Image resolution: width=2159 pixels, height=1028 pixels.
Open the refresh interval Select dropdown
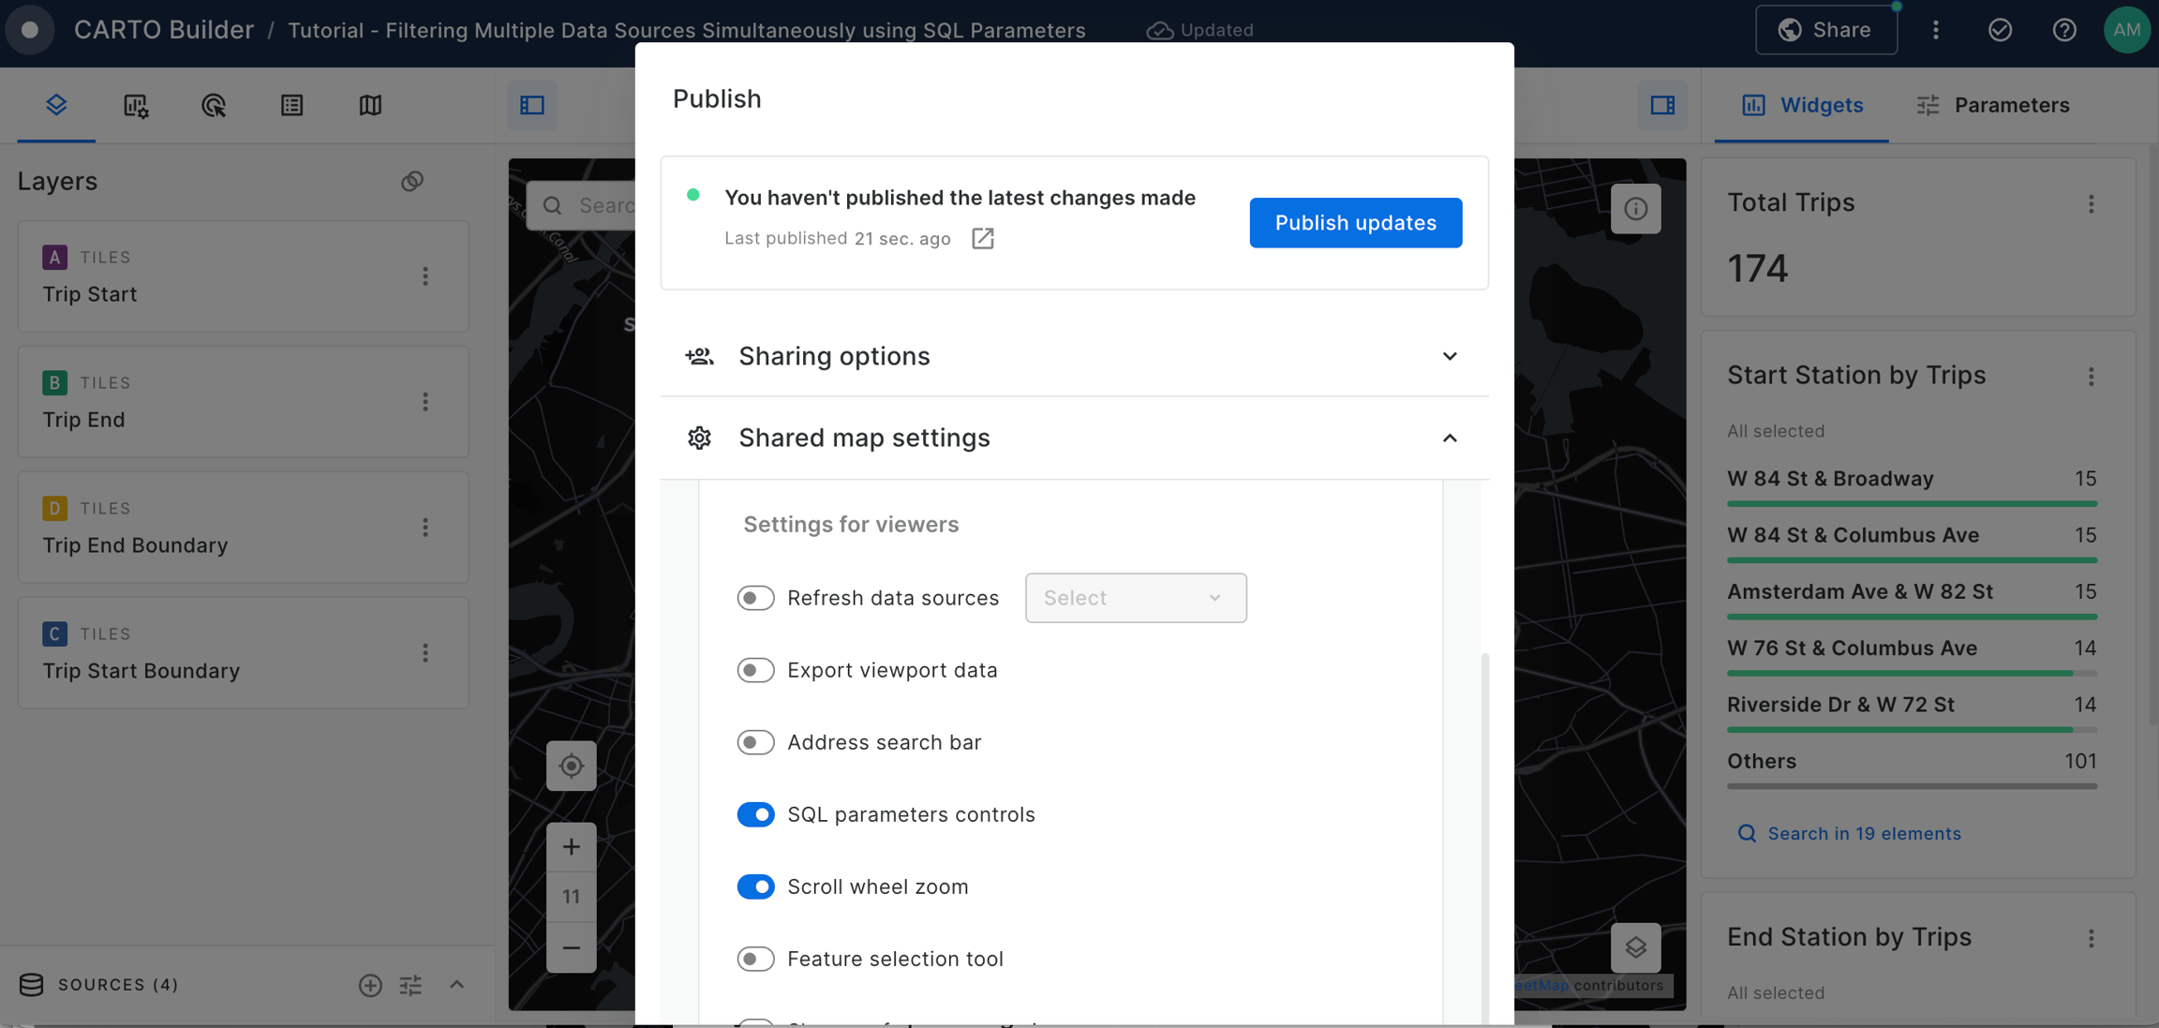coord(1135,598)
